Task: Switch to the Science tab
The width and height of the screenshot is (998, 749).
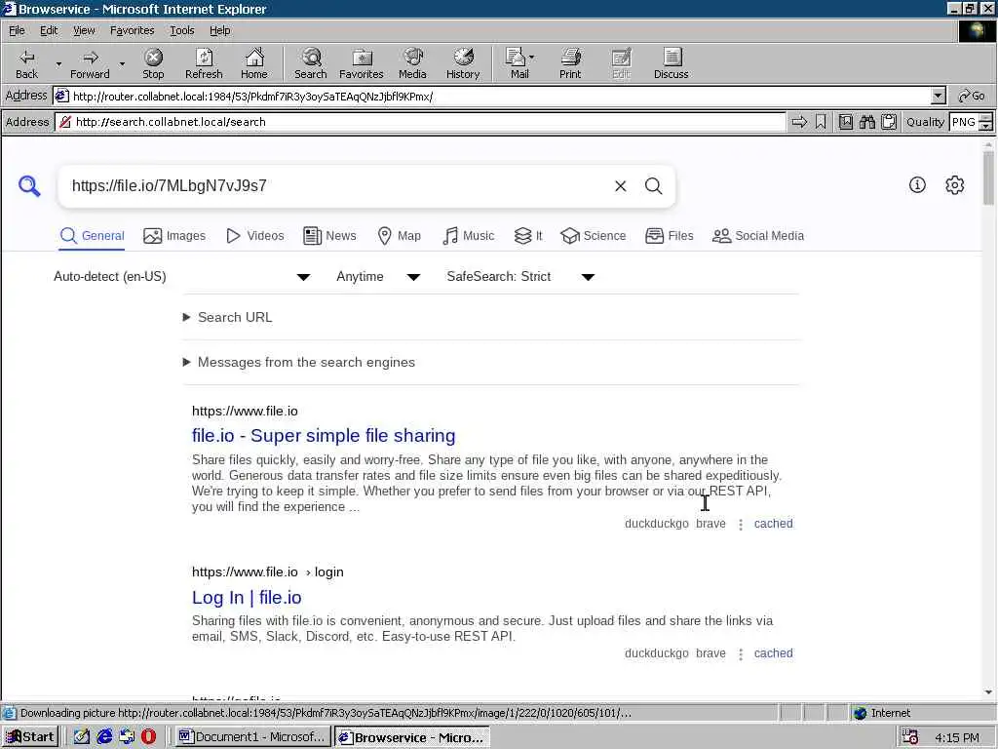Action: point(594,236)
